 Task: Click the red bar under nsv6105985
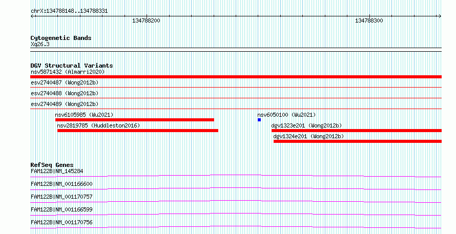tap(135, 120)
